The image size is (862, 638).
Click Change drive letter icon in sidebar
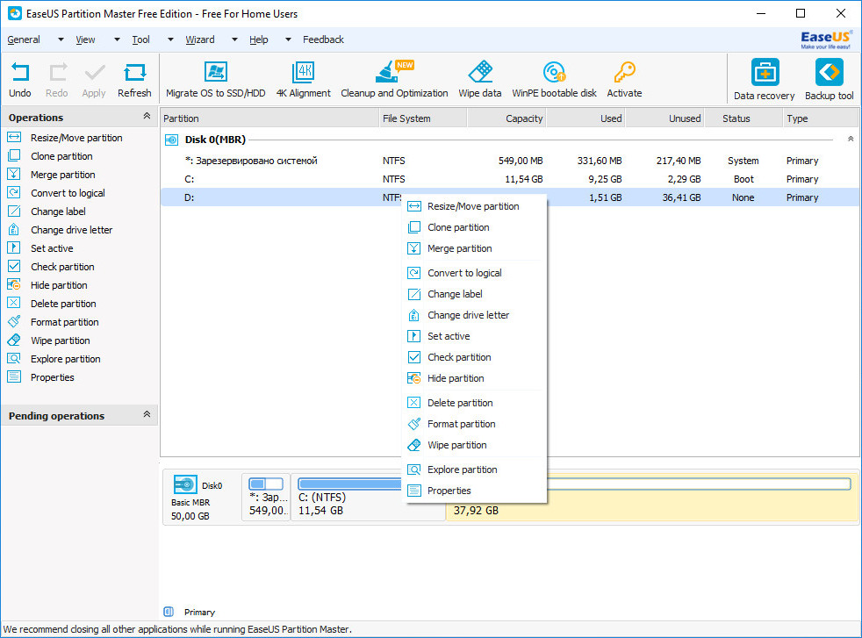click(x=14, y=230)
